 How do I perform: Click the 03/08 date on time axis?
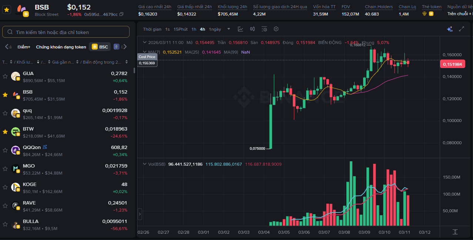[344, 232]
